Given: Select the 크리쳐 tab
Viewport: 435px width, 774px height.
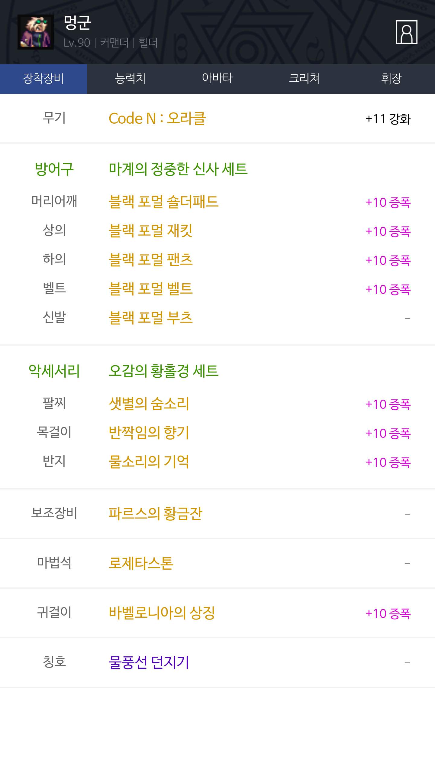Looking at the screenshot, I should [304, 79].
